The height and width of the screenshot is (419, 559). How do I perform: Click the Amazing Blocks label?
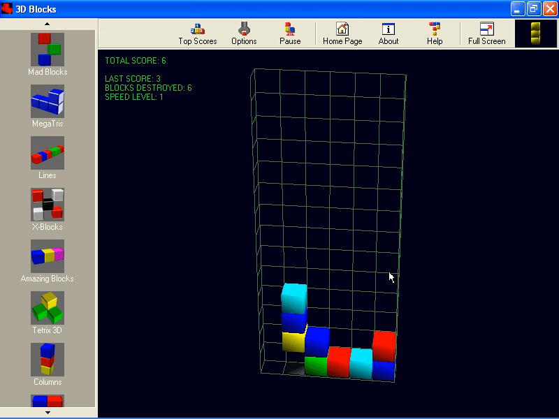(x=48, y=278)
